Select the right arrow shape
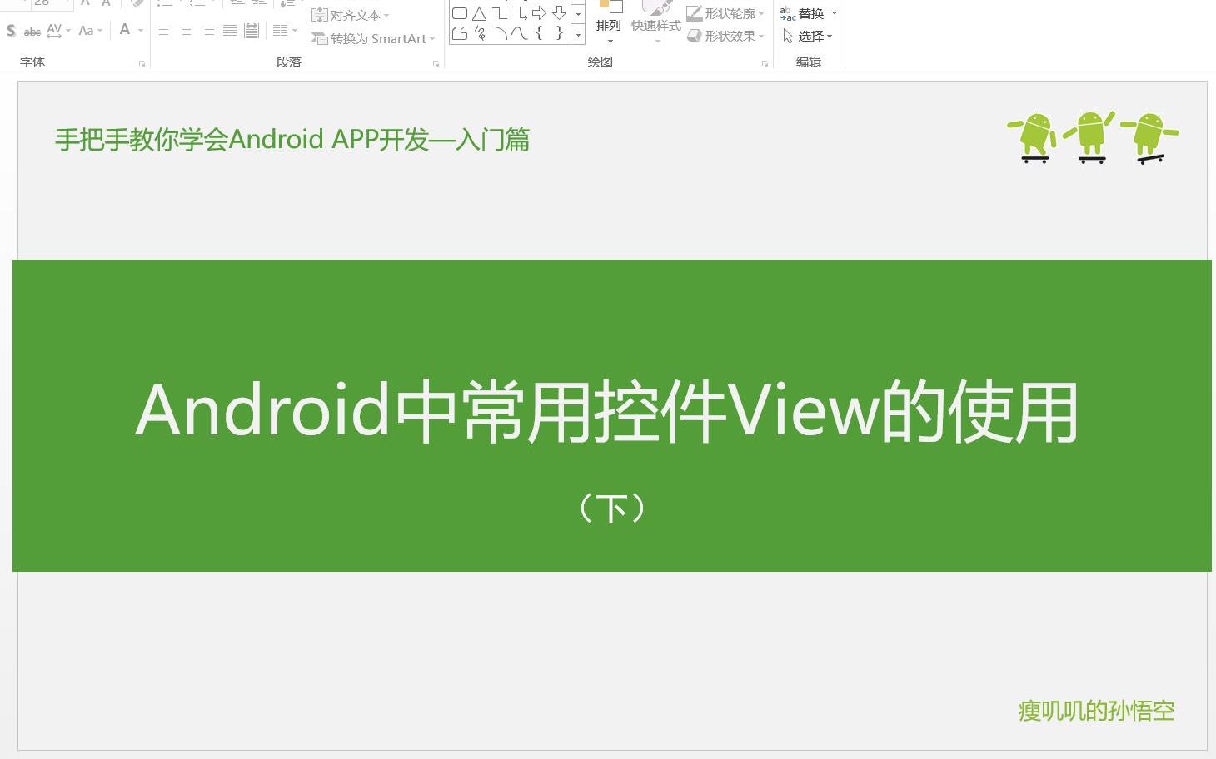This screenshot has height=759, width=1216. tap(539, 13)
